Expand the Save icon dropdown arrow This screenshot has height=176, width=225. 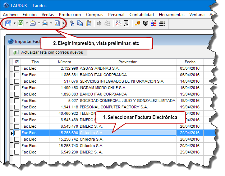14,23
